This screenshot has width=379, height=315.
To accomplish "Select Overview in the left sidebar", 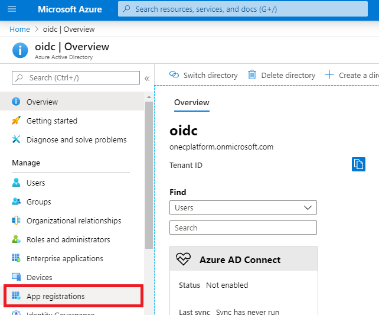I will tap(42, 102).
